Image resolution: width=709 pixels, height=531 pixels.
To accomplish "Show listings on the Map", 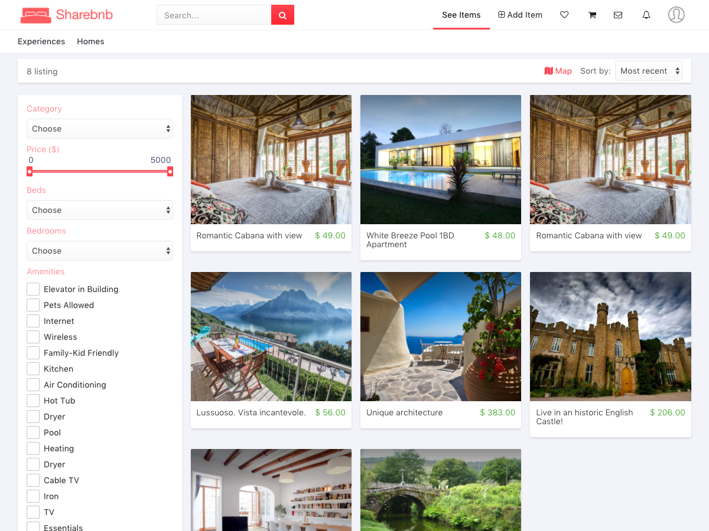I will point(558,71).
